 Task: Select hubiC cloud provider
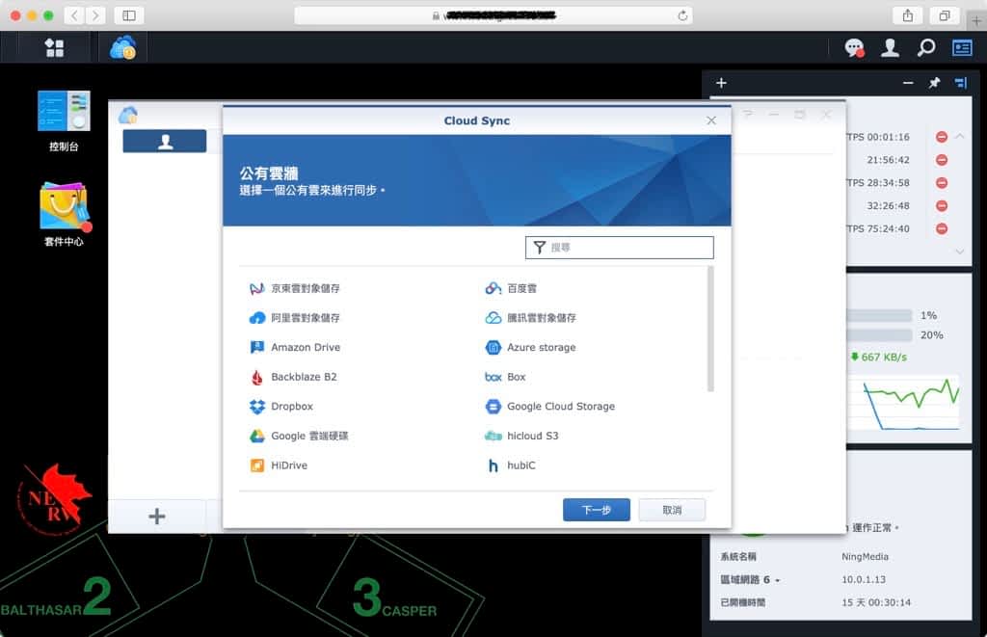(511, 465)
